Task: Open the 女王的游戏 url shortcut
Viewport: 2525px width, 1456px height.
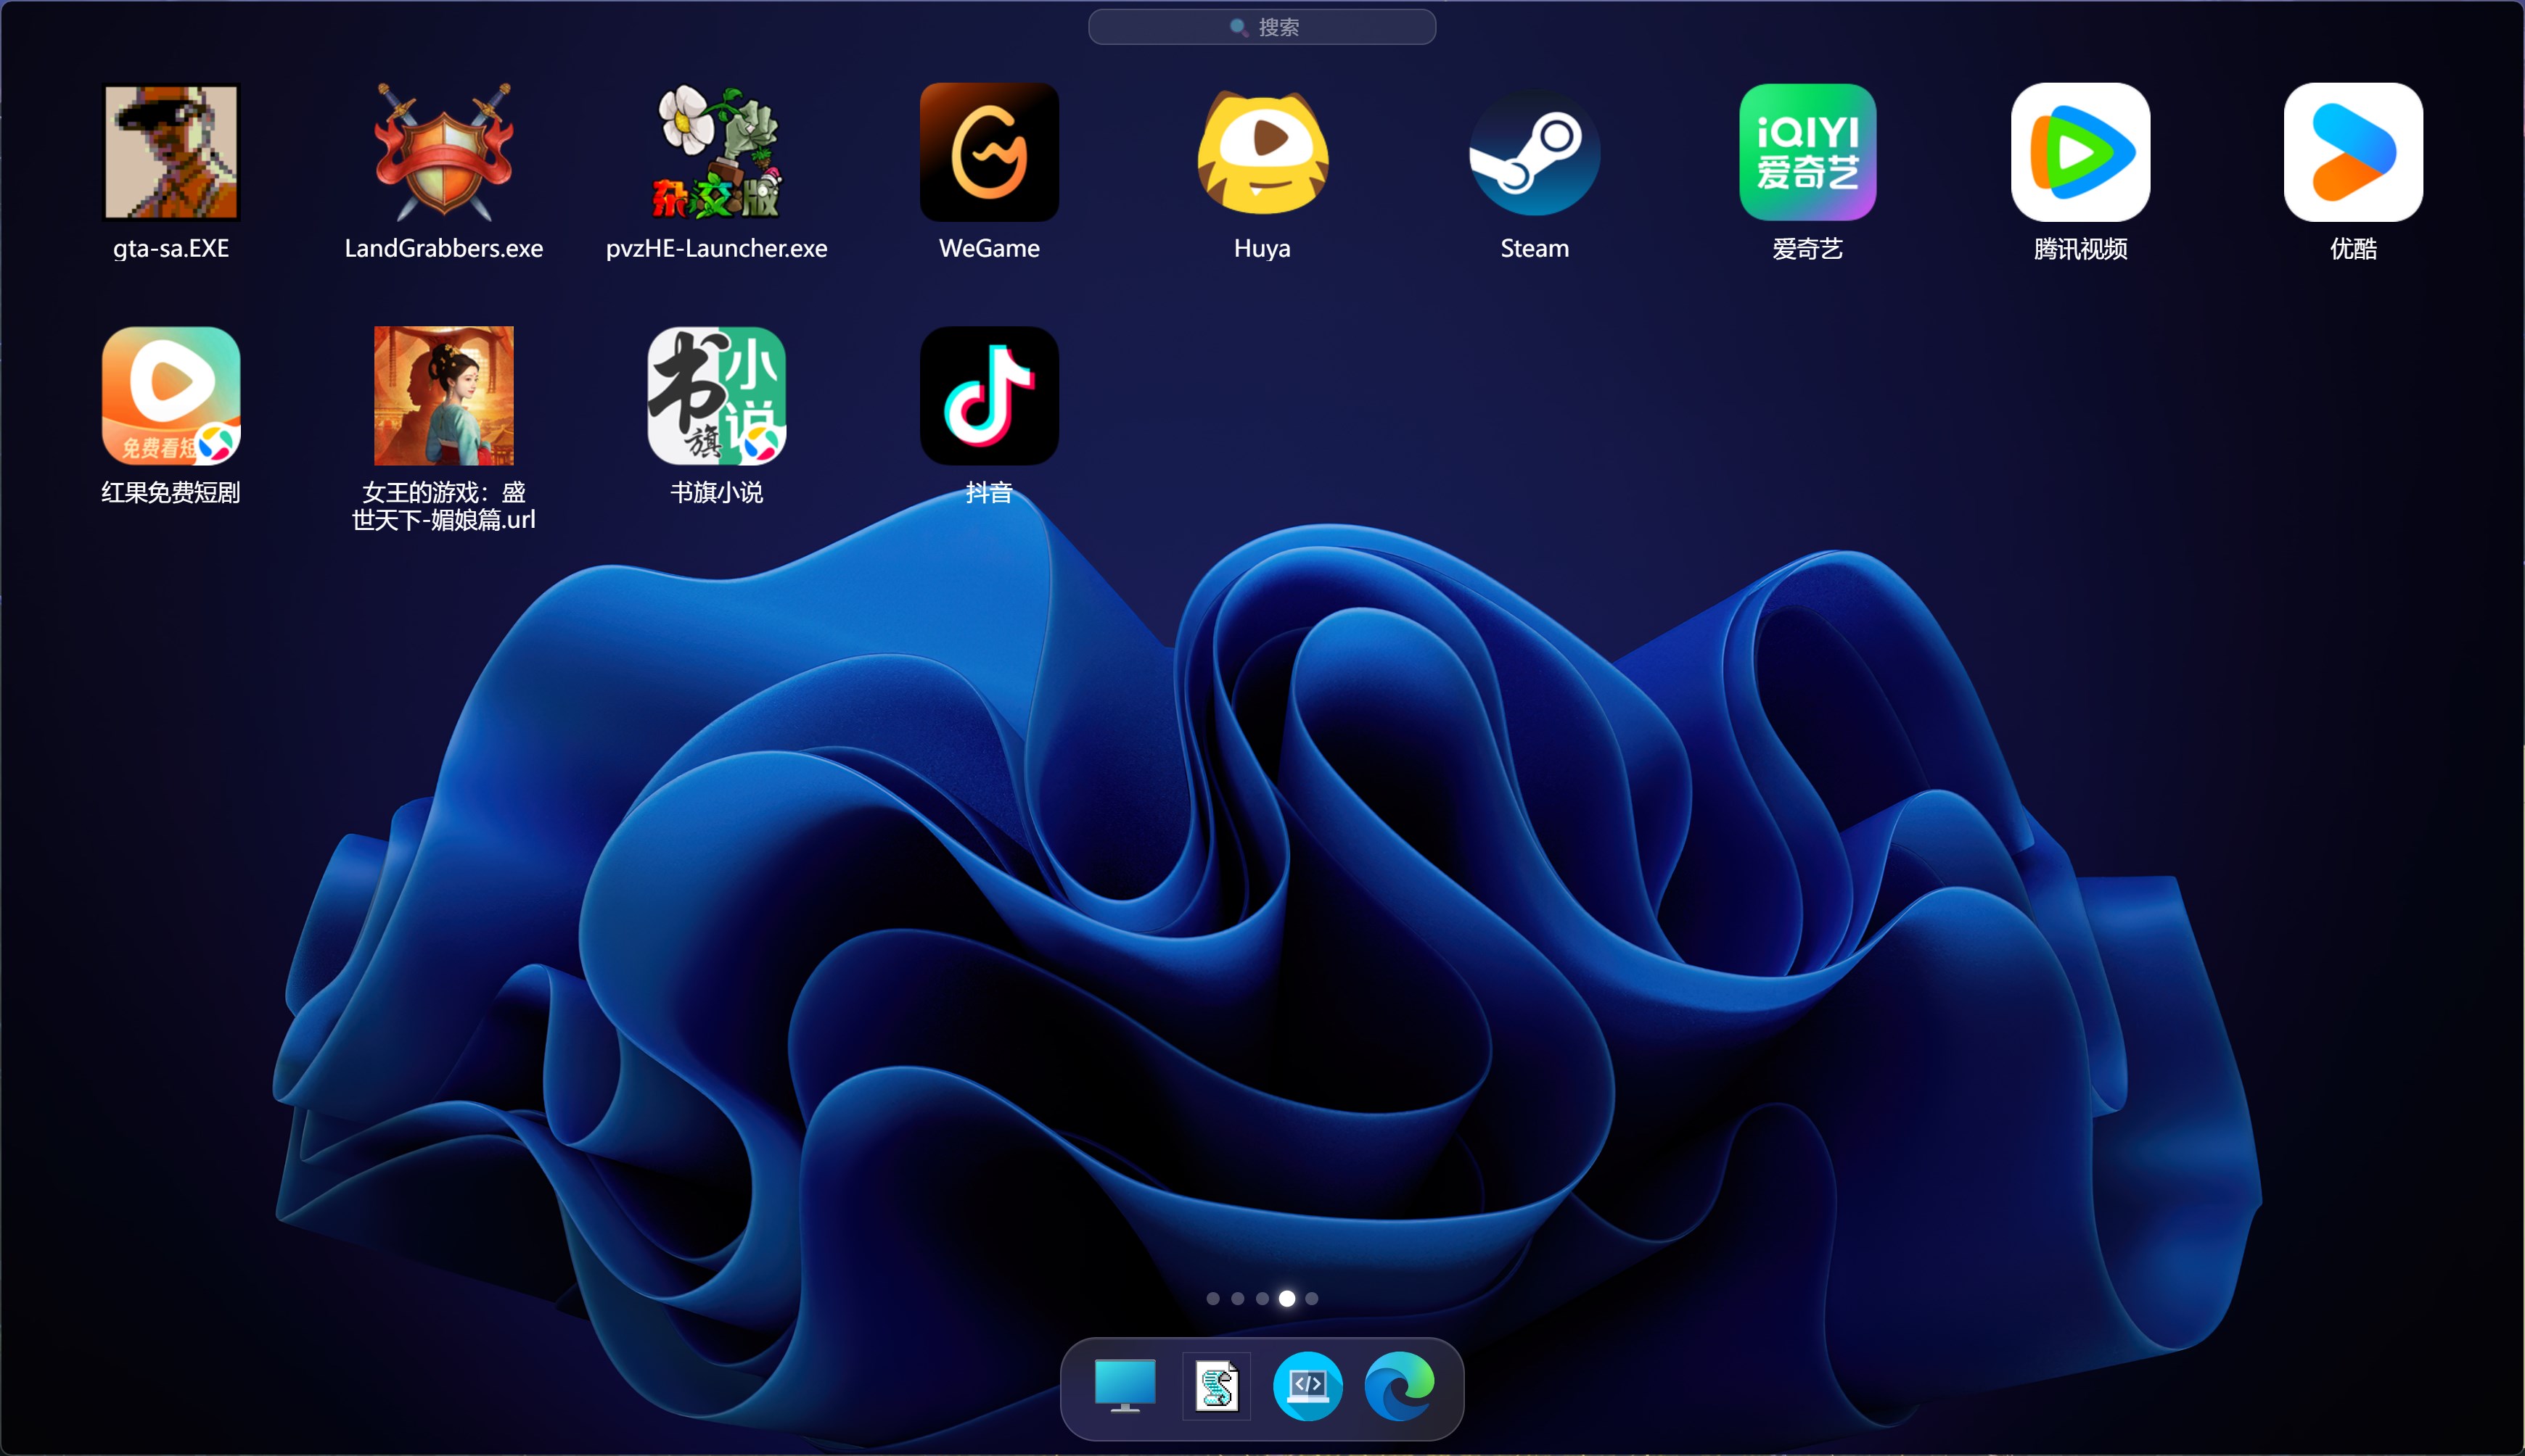Action: pyautogui.click(x=444, y=396)
